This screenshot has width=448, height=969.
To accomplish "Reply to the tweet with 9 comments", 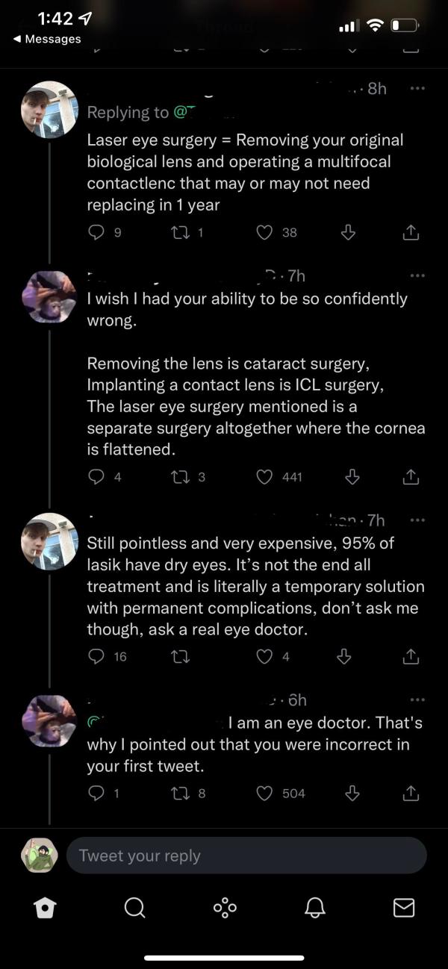I will tap(96, 232).
